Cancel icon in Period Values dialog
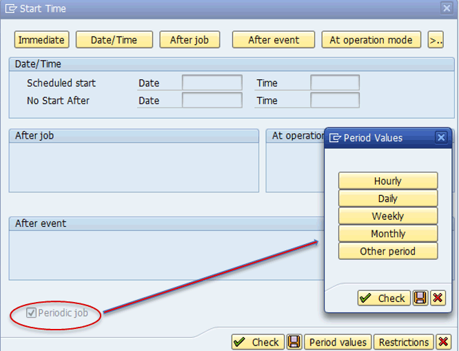459x351 pixels. 438,298
